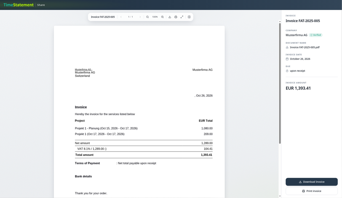Click scrollbar up arrow at top
The height and width of the screenshot is (198, 342).
coord(280,22)
